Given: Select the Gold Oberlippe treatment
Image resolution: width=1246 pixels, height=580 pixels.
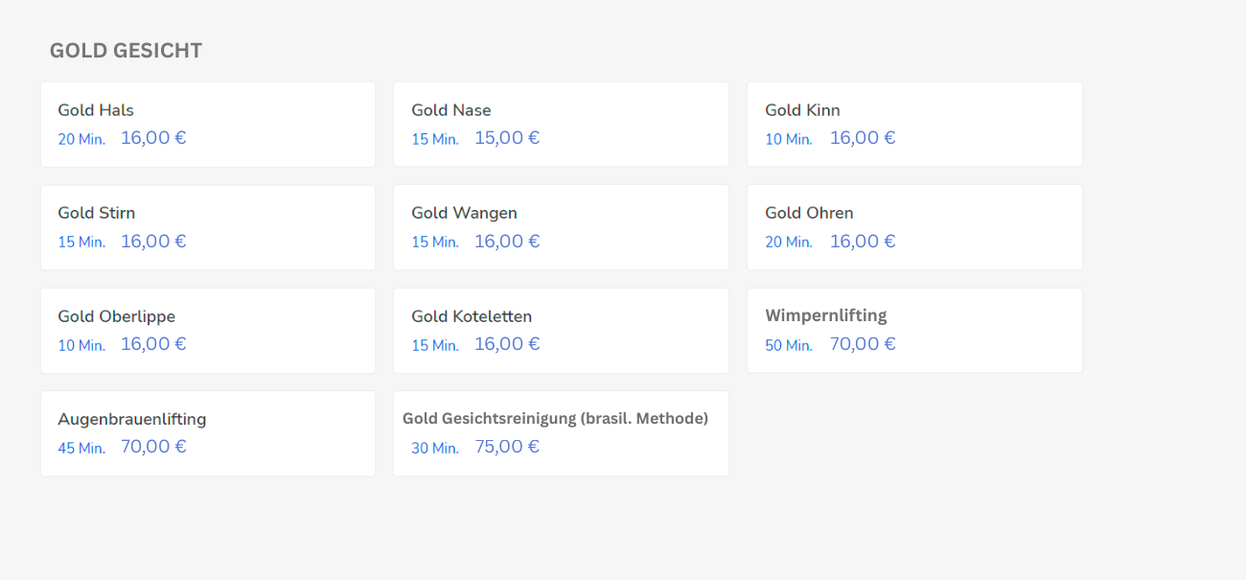Looking at the screenshot, I should (x=208, y=331).
